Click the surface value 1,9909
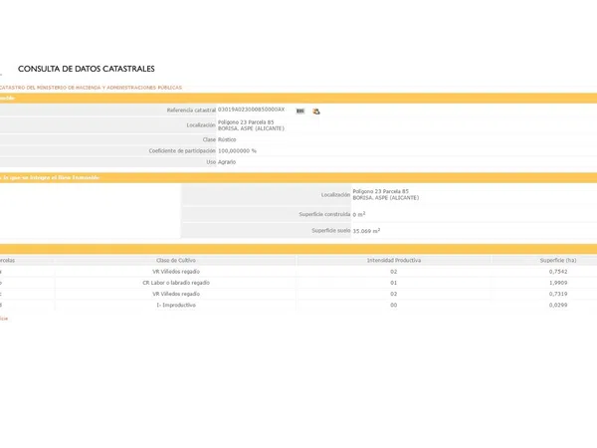The height and width of the screenshot is (448, 597). tap(558, 283)
